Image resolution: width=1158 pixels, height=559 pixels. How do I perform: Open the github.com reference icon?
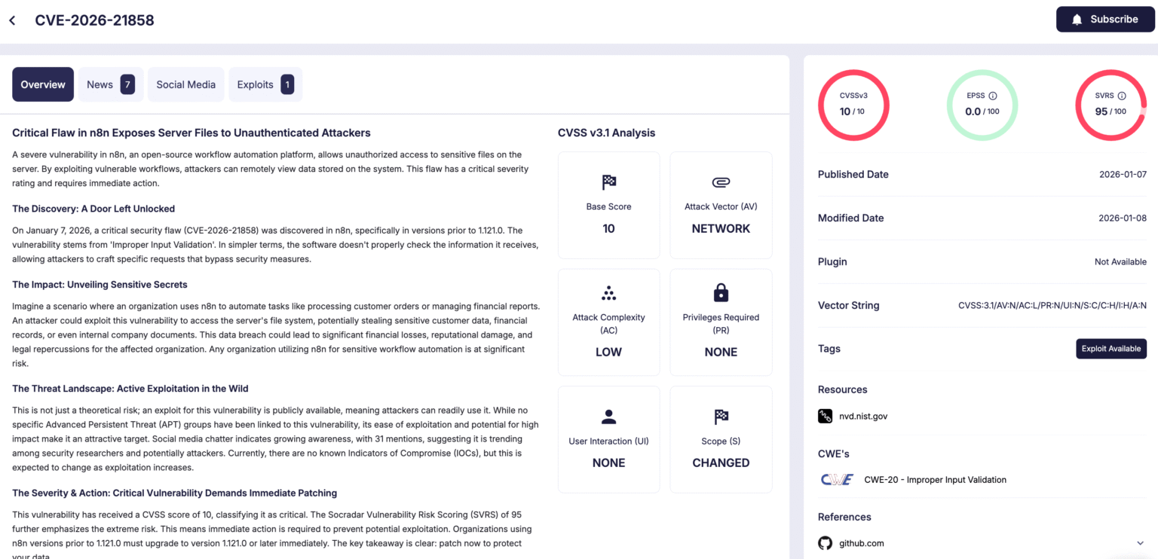click(825, 542)
